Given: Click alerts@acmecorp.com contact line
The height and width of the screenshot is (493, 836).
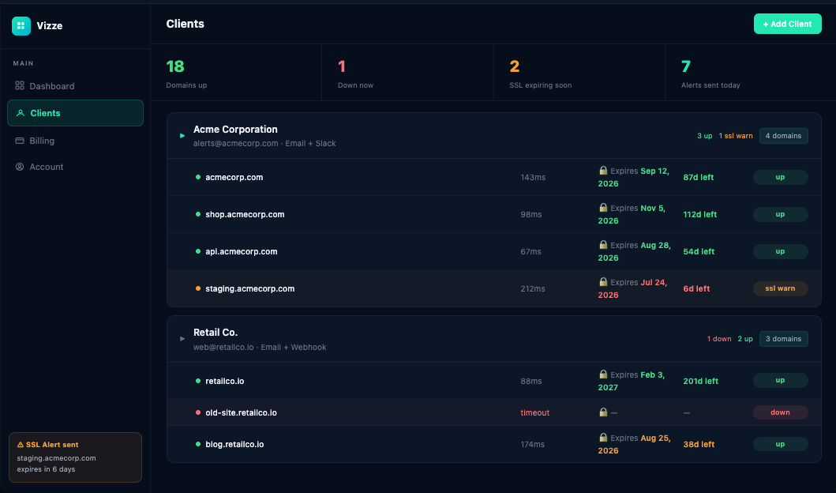Looking at the screenshot, I should tap(264, 144).
